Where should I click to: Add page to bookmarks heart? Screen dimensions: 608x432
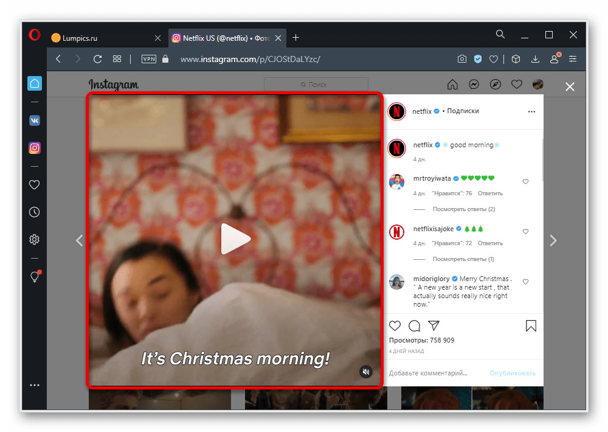click(494, 59)
